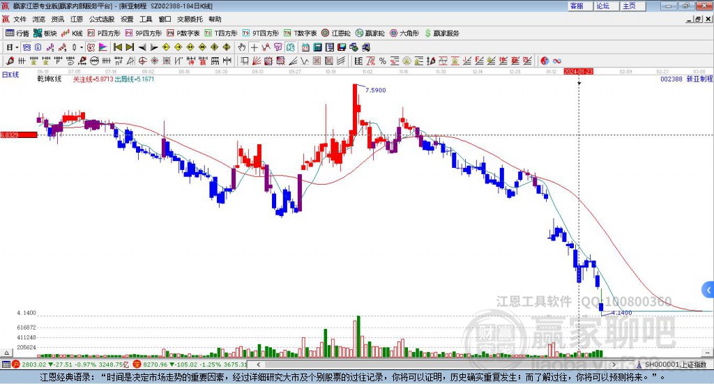Open the 江恩 menu

(77, 19)
